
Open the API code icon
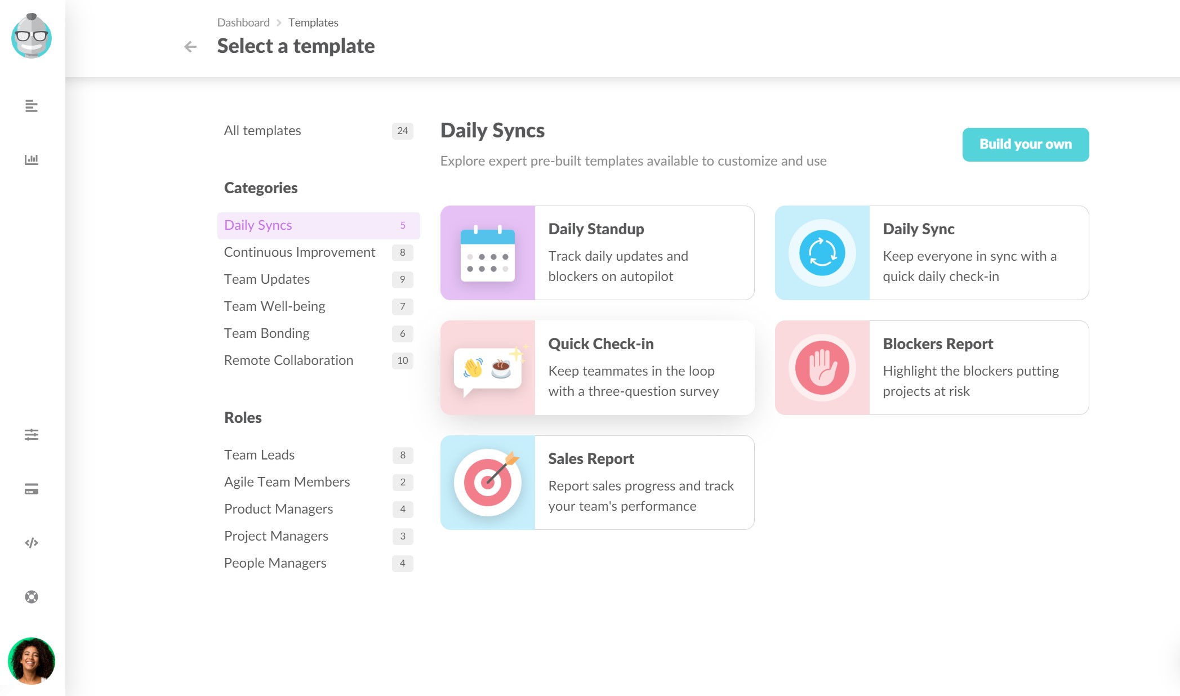(32, 542)
